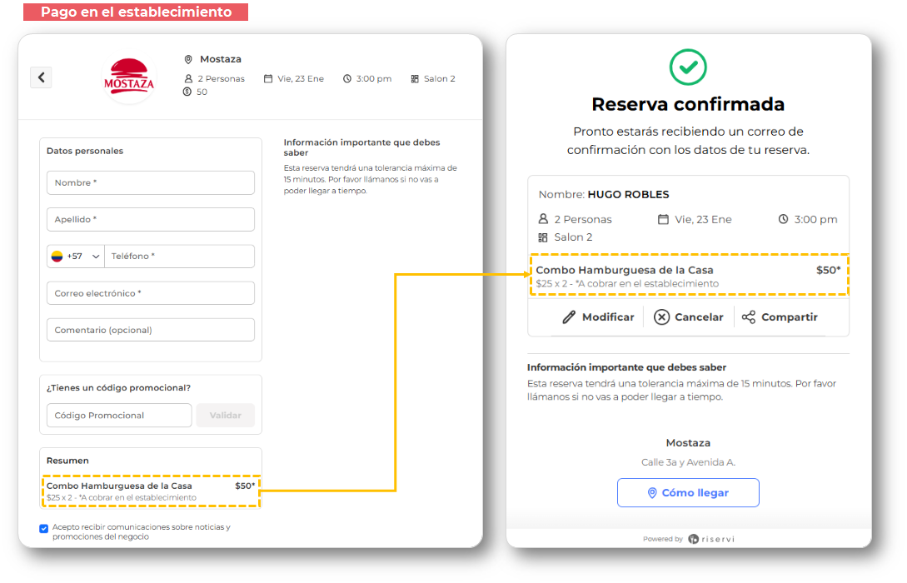Uncheck the communications consent checkbox

(43, 528)
